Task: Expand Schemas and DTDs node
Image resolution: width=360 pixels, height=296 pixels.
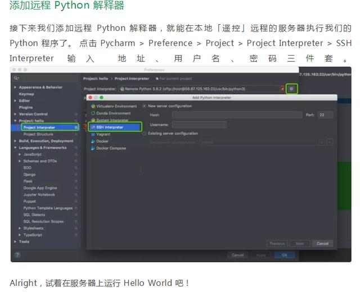Action: pos(20,161)
